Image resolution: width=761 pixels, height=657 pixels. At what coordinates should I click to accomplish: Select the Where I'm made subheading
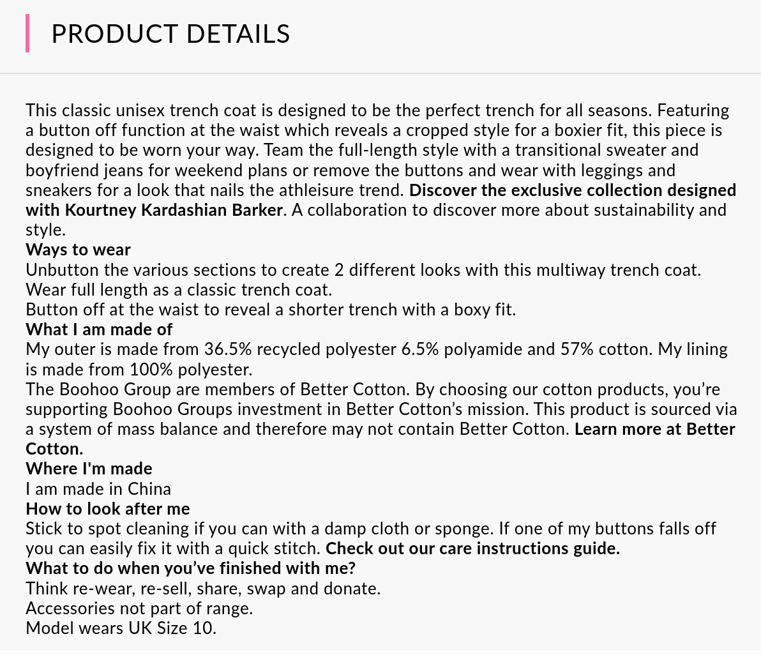[x=89, y=469]
